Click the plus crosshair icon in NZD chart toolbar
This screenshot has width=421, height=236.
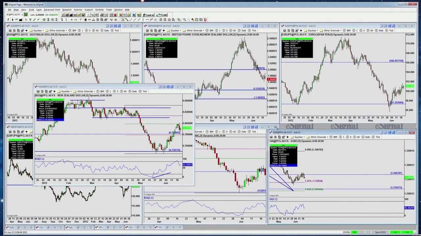tap(55, 91)
